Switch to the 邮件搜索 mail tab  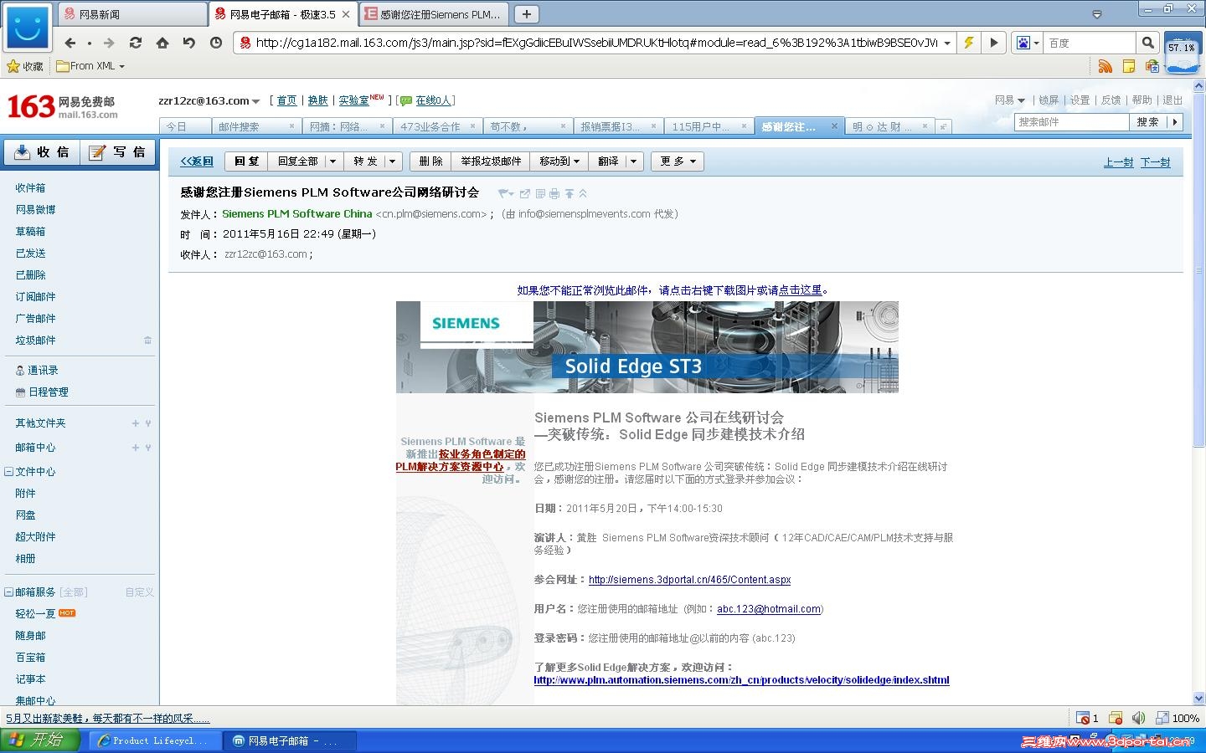[255, 126]
